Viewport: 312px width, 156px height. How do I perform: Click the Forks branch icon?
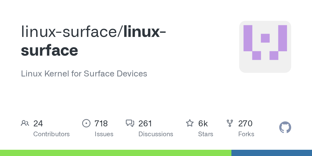[x=230, y=123]
